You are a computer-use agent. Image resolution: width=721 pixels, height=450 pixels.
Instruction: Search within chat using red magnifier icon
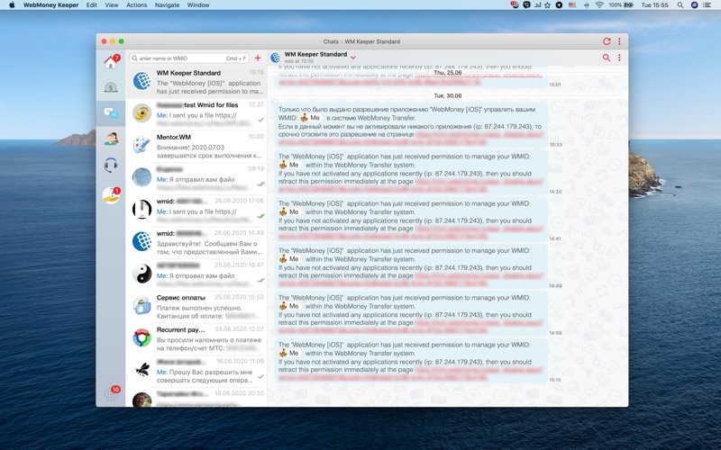click(x=607, y=58)
